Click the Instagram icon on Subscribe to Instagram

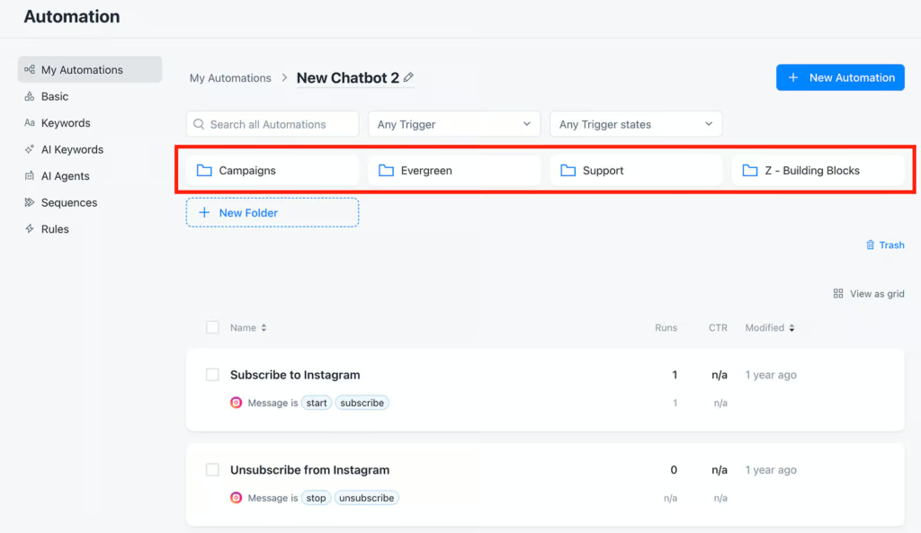[x=236, y=403]
